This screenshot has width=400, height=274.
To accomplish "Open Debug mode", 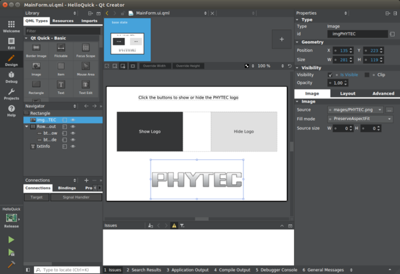I will 11,77.
